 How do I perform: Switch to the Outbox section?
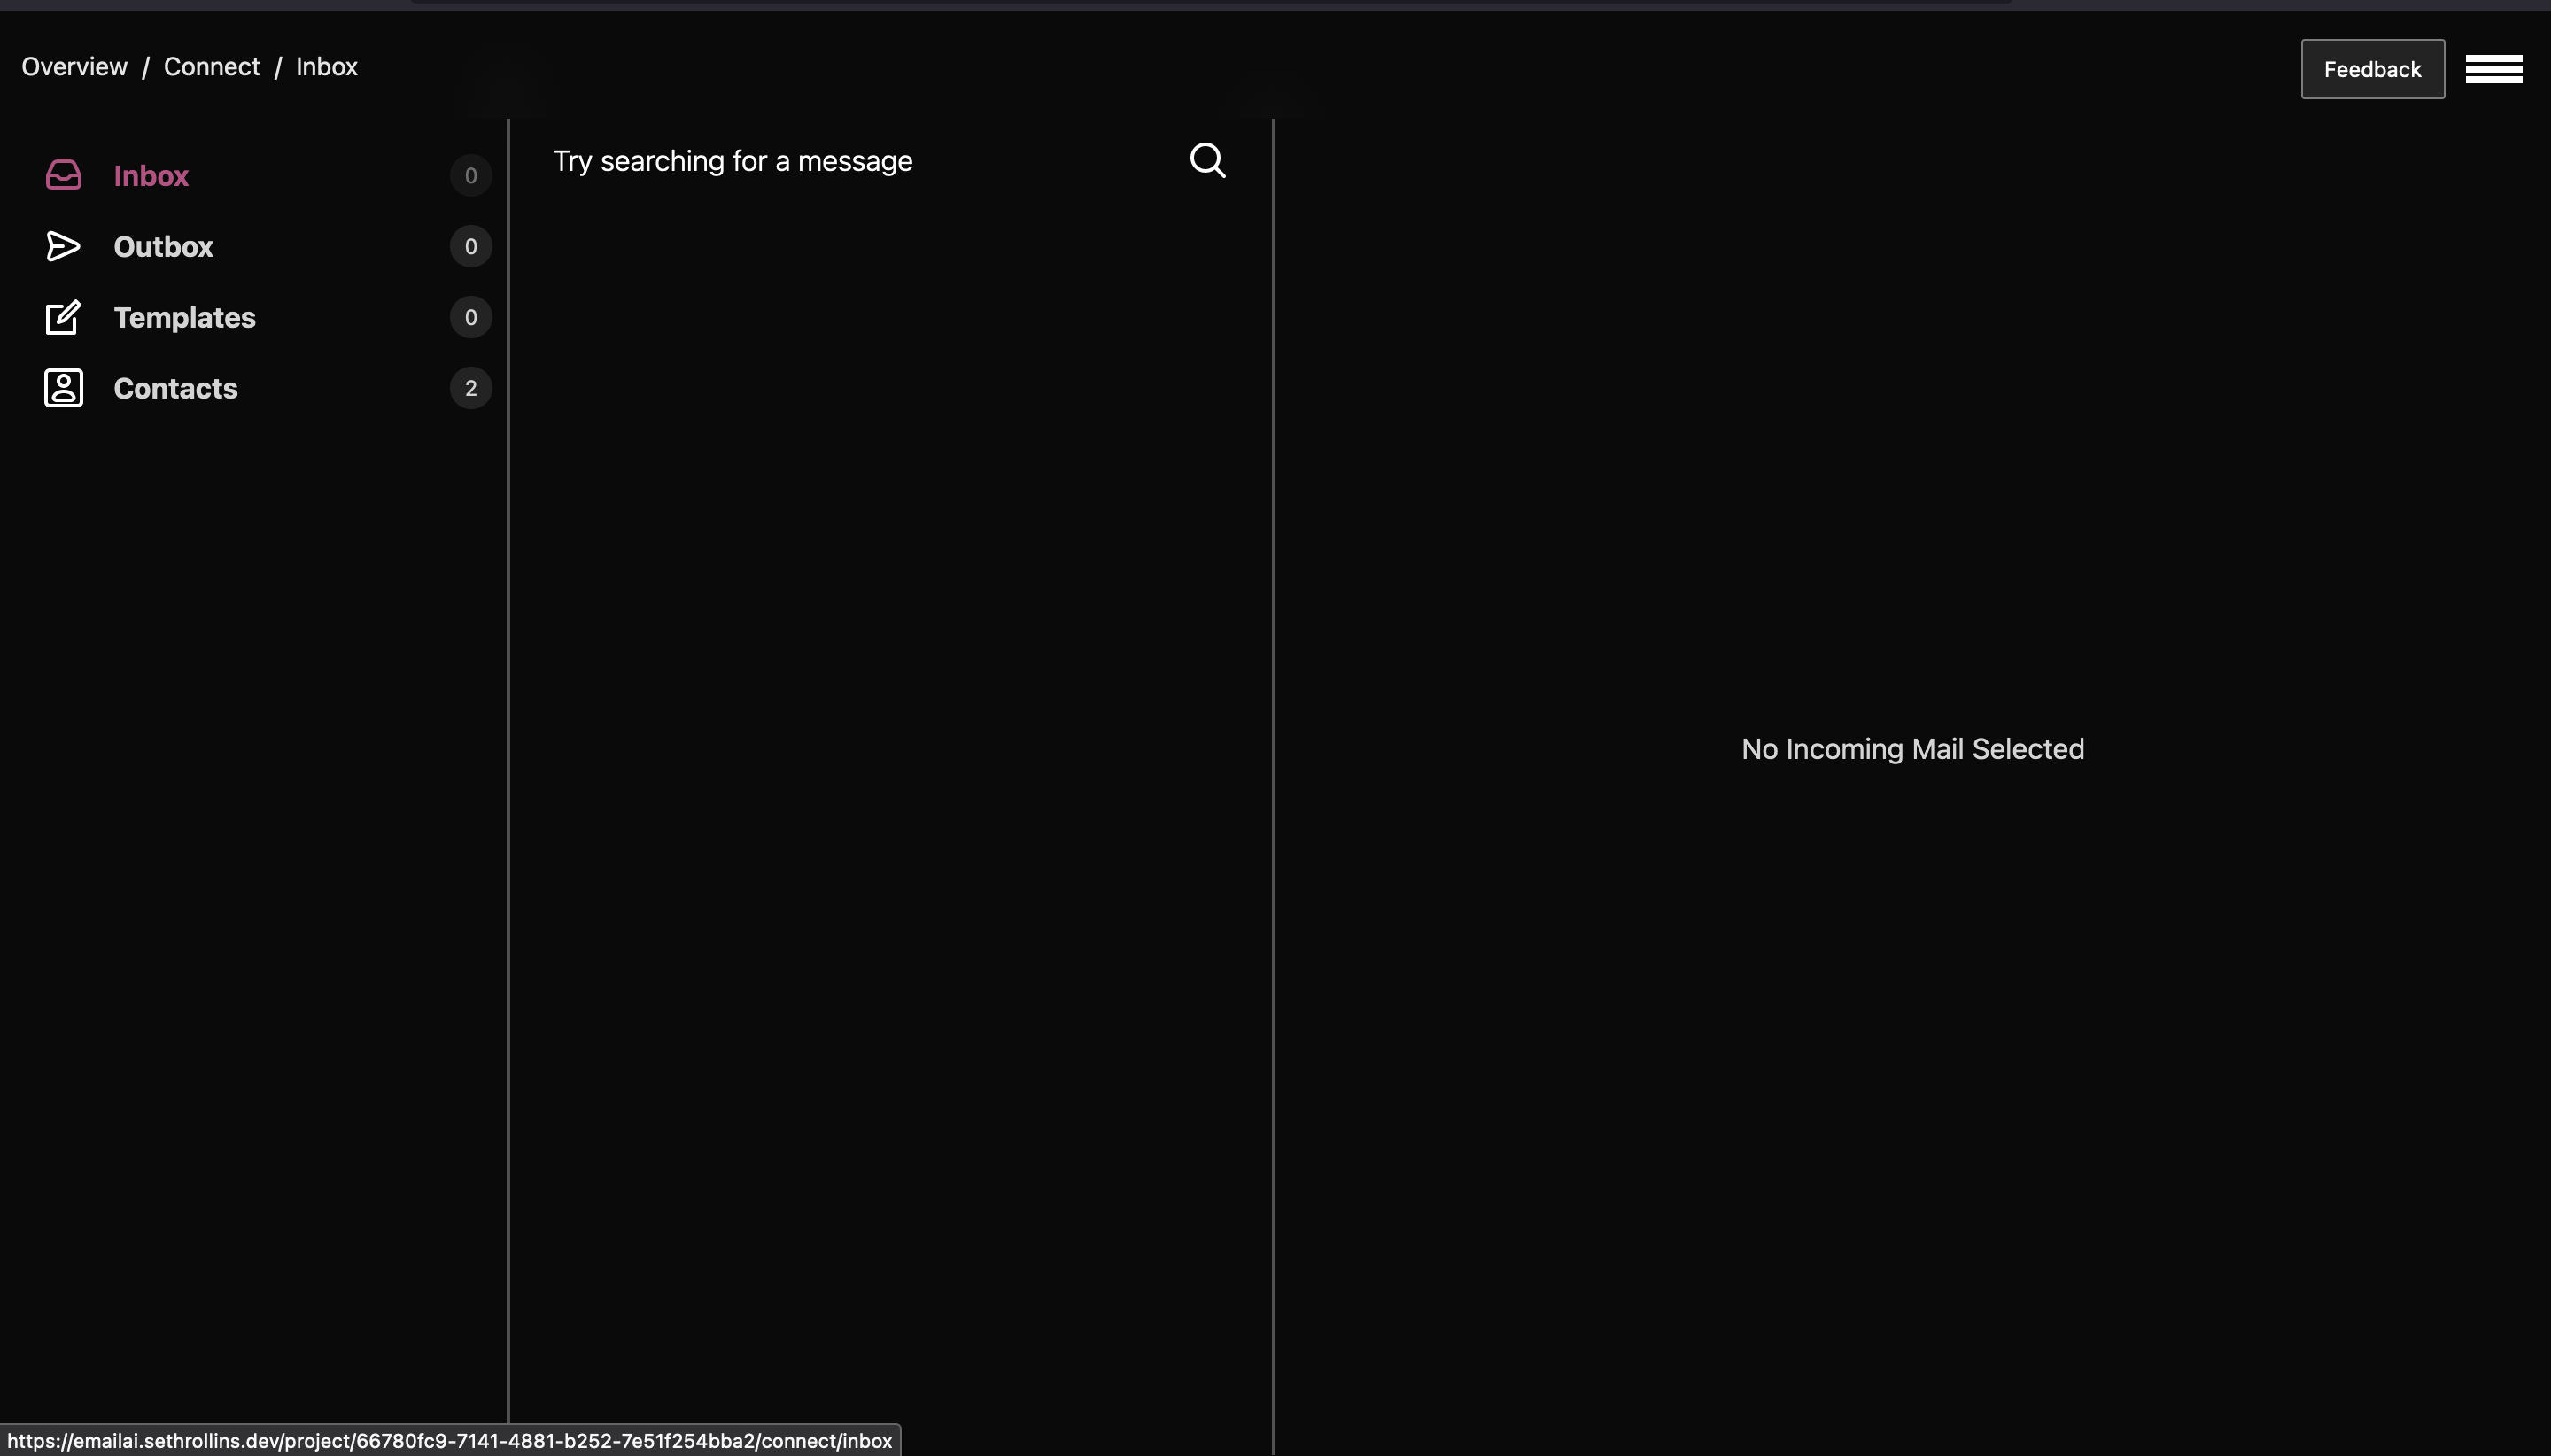tap(163, 247)
